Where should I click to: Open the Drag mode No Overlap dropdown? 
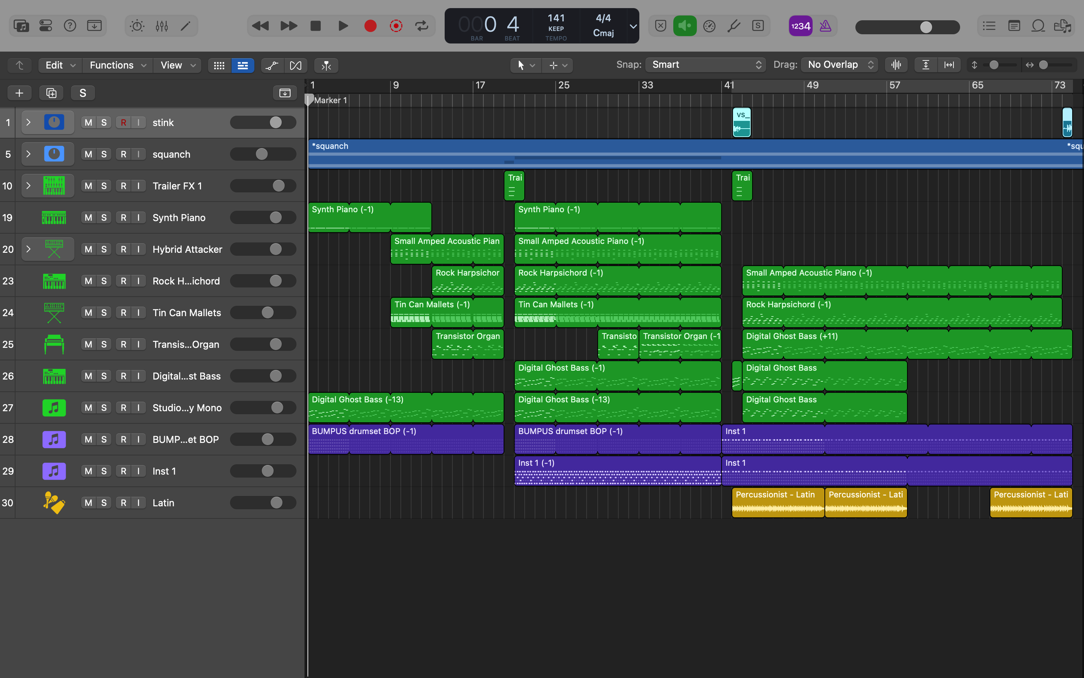coord(840,64)
